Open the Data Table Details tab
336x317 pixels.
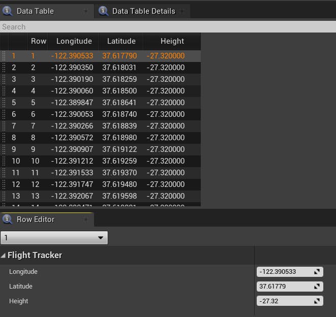click(142, 11)
